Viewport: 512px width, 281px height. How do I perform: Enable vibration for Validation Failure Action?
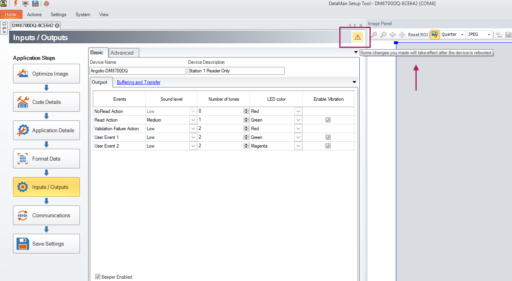point(328,128)
